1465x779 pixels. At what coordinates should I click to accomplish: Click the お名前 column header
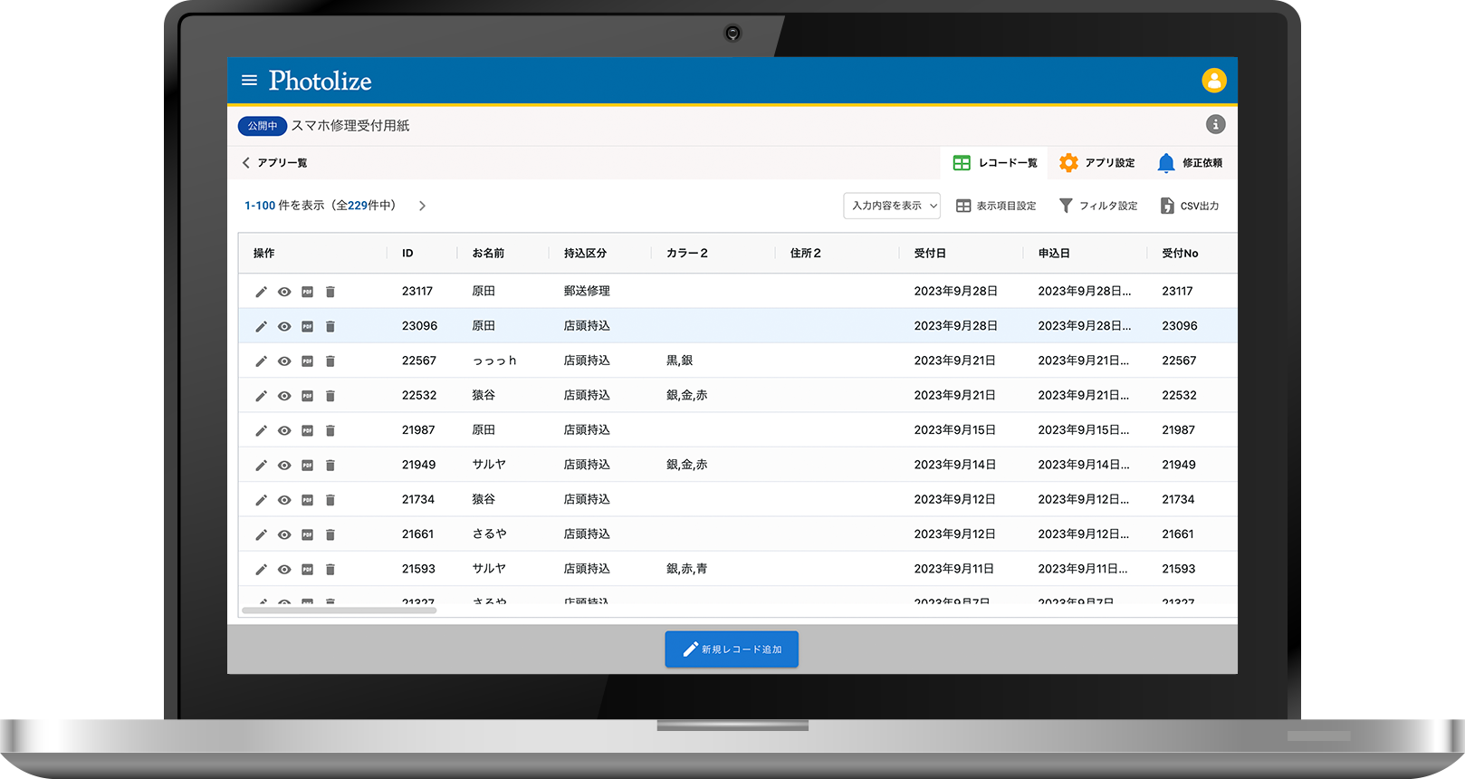click(x=488, y=254)
